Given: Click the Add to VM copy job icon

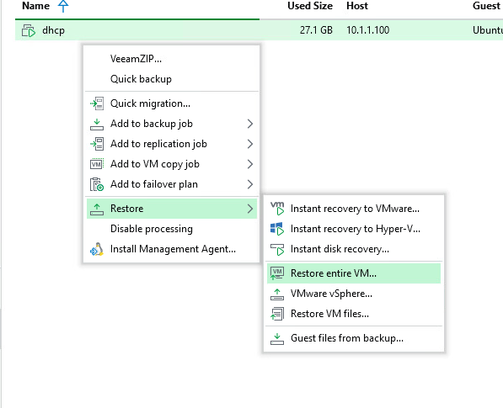Looking at the screenshot, I should pyautogui.click(x=97, y=164).
